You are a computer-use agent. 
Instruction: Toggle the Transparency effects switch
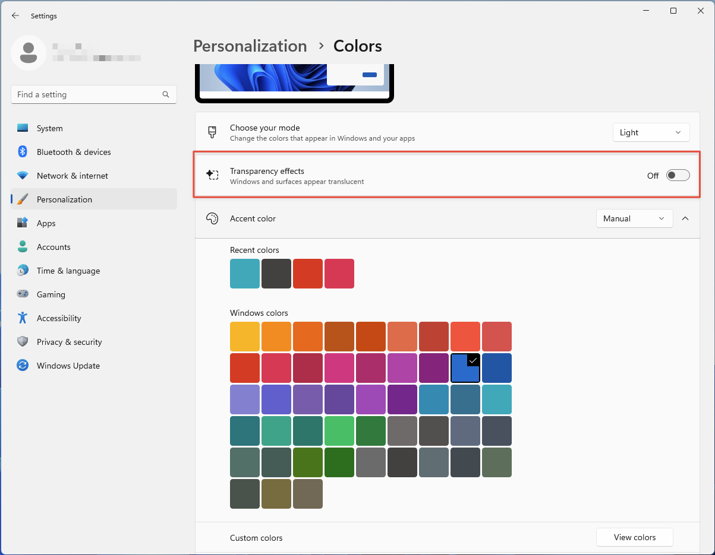[x=678, y=175]
